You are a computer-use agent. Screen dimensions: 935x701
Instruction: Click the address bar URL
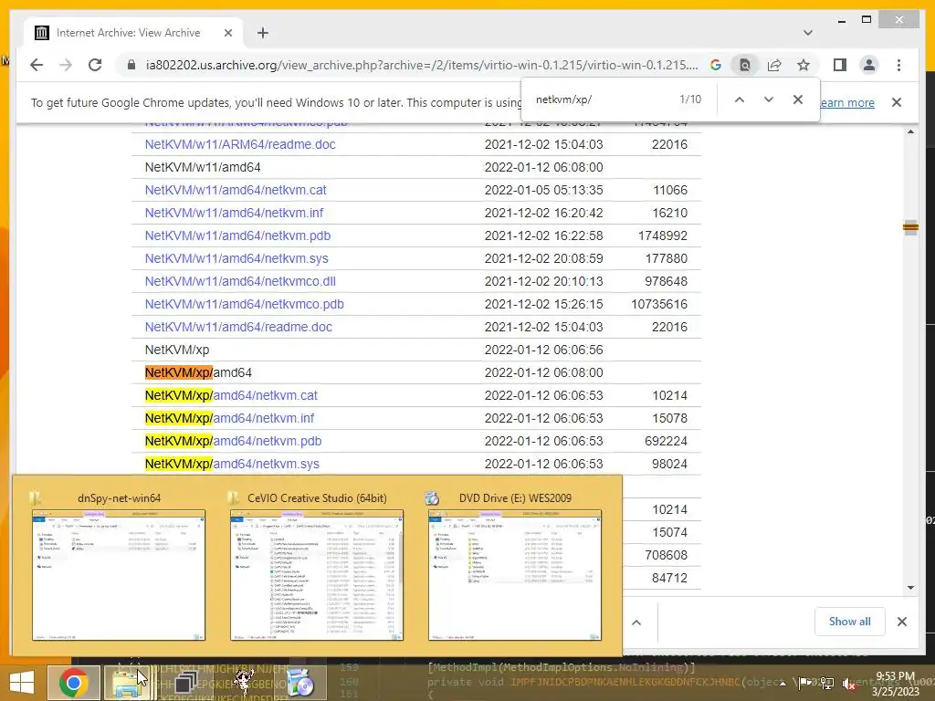click(421, 65)
